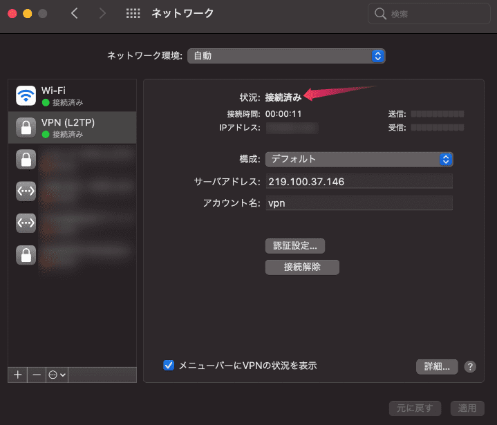Click 接続時間 value 00:00:11
This screenshot has height=425, width=497.
[283, 114]
